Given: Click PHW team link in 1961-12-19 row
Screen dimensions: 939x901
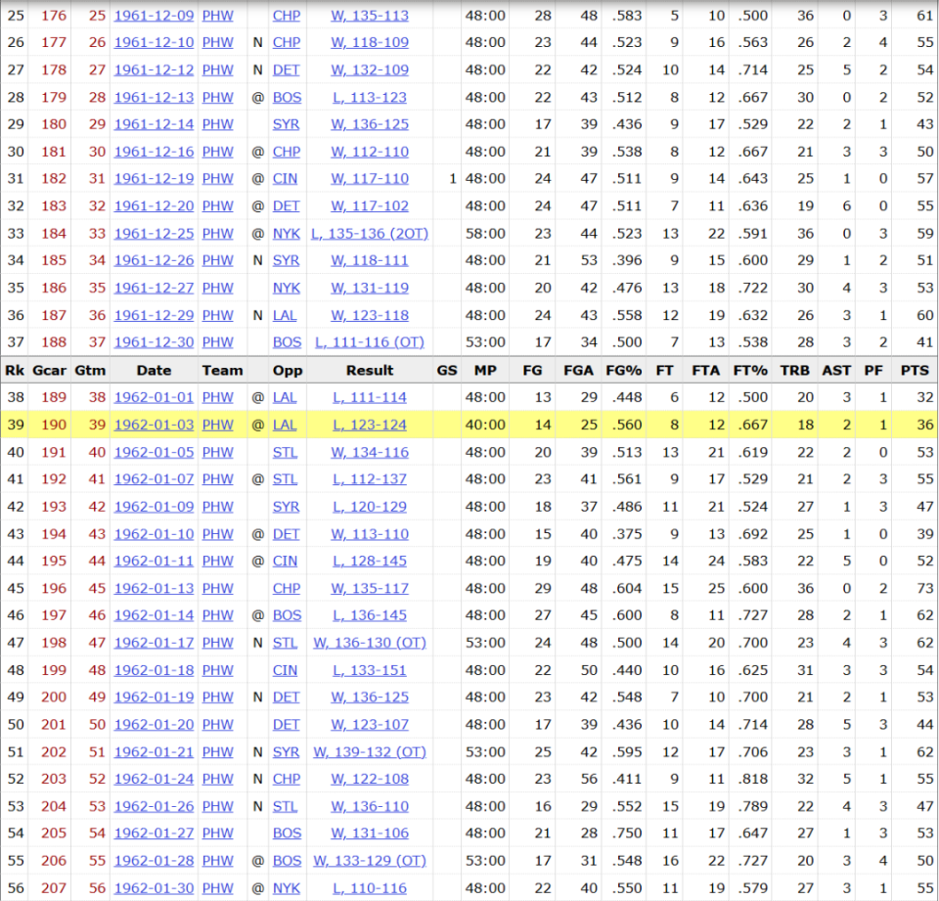Looking at the screenshot, I should point(217,178).
